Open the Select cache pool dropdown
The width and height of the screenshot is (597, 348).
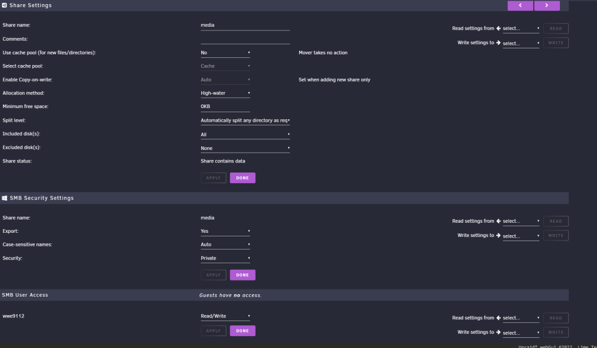[226, 66]
